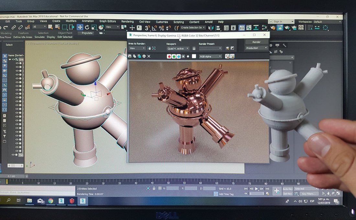The width and height of the screenshot is (356, 220).
Task: Select the Link tool chain icon
Action: pos(14,27)
